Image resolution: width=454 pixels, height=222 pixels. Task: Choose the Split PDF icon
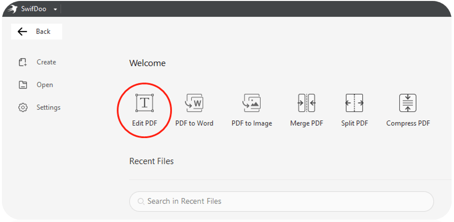(x=354, y=103)
